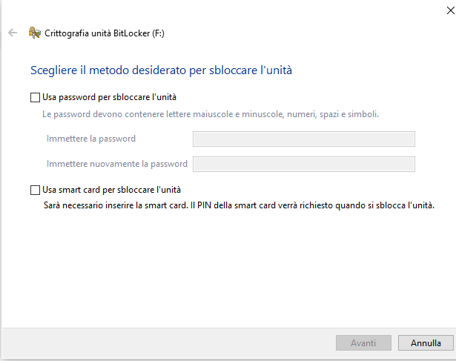Click blank white area below smart card description
This screenshot has width=456, height=361.
(x=227, y=268)
